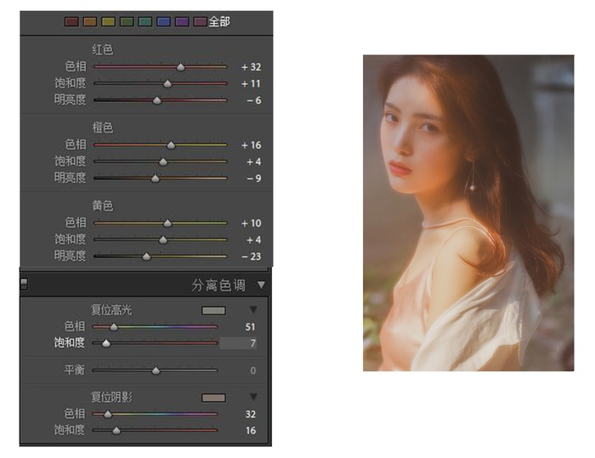The width and height of the screenshot is (595, 458).
Task: Click the 红色 色相 slider handle
Action: (180, 67)
